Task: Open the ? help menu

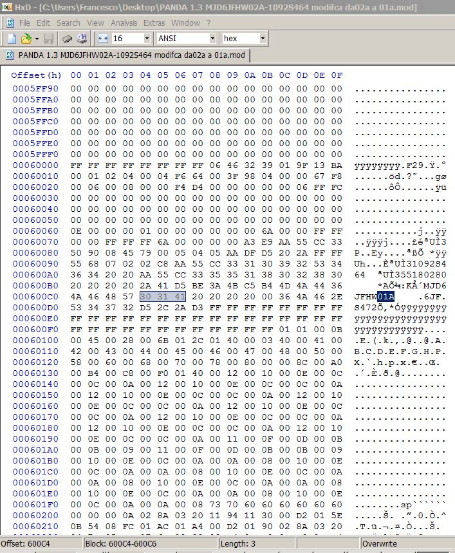Action: 209,23
